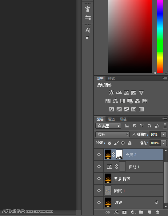Add a Color Lookup adjustment

pos(145,101)
